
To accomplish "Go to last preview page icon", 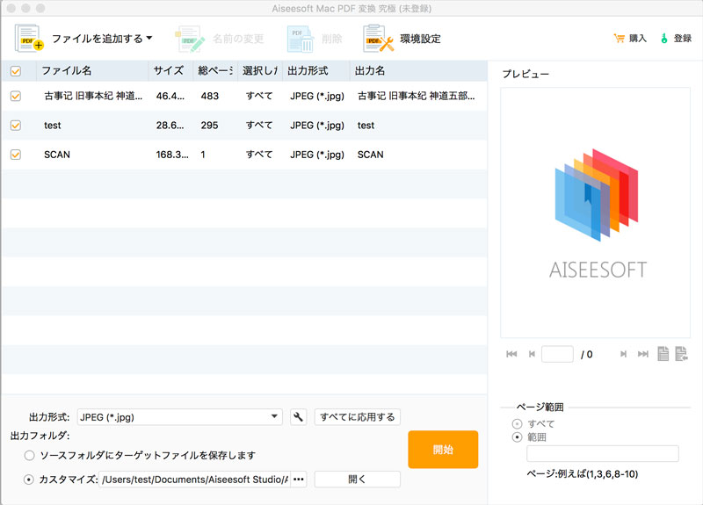I will (643, 354).
